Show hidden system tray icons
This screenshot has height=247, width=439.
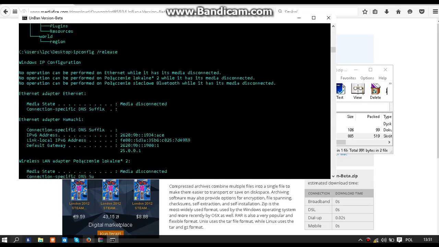(360, 240)
